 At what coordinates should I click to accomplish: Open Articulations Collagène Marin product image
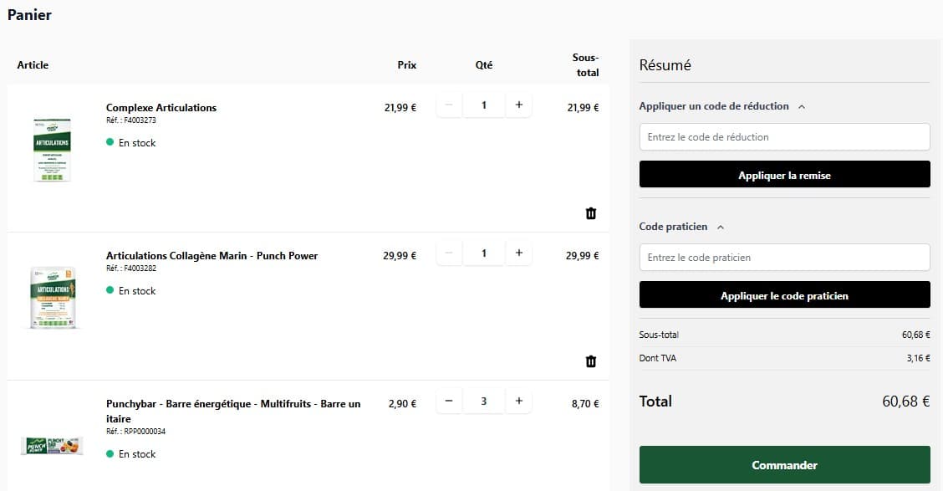point(52,298)
